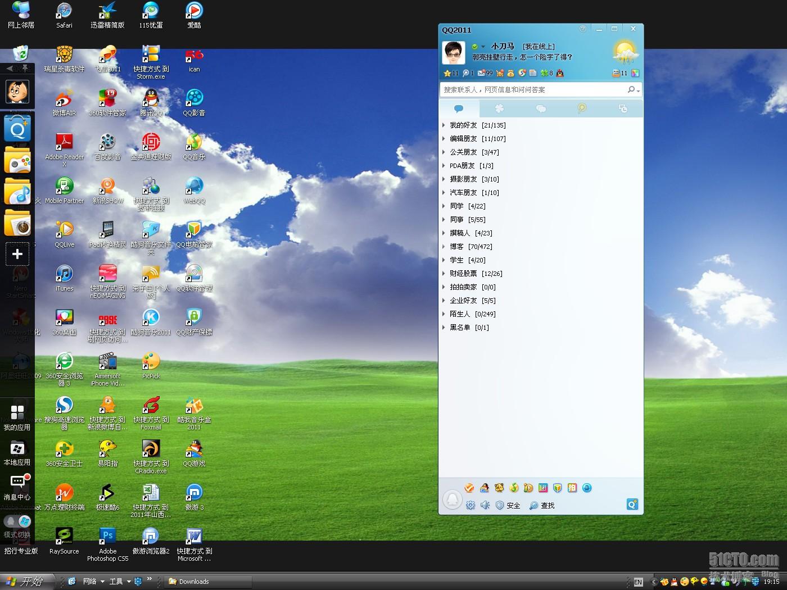Open the QQ Games penguin icon in app bar
The height and width of the screenshot is (590, 787).
tap(484, 488)
